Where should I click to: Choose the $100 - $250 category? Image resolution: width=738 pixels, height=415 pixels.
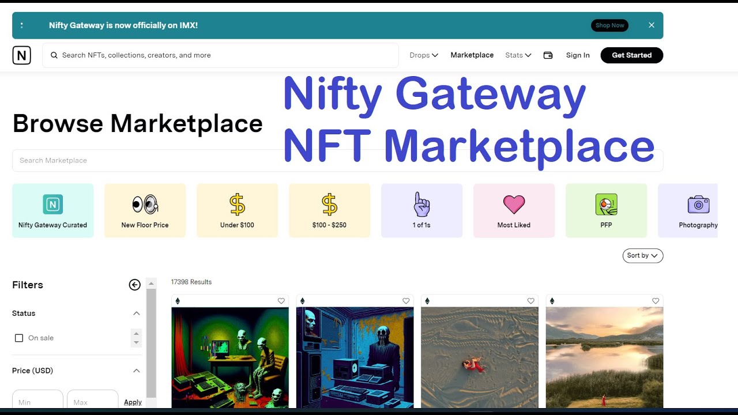[329, 210]
